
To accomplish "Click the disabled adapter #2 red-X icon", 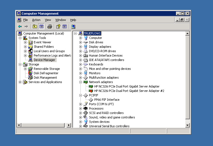I will (x=91, y=91).
